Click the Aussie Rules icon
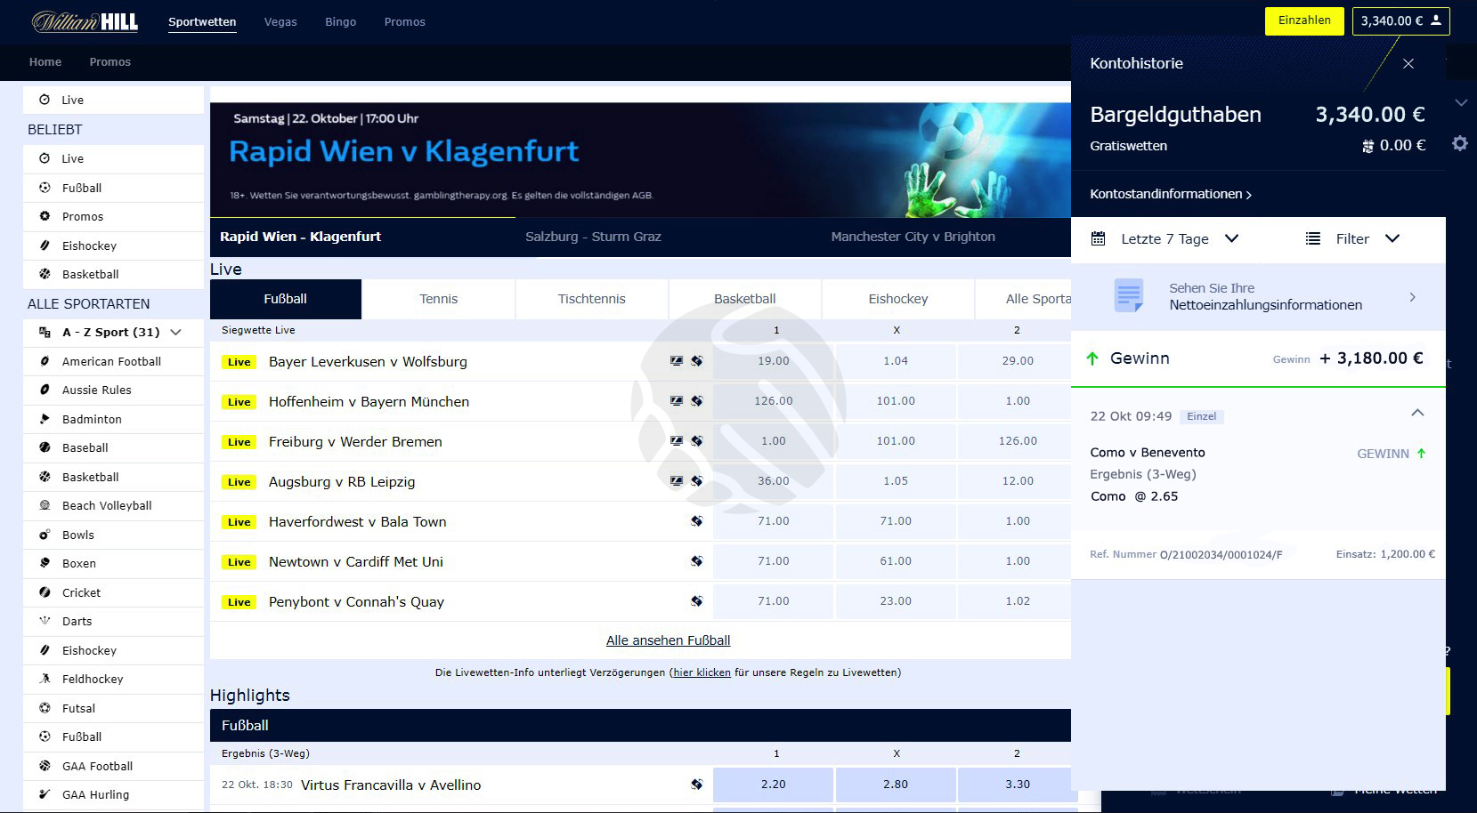This screenshot has height=813, width=1477. (45, 390)
